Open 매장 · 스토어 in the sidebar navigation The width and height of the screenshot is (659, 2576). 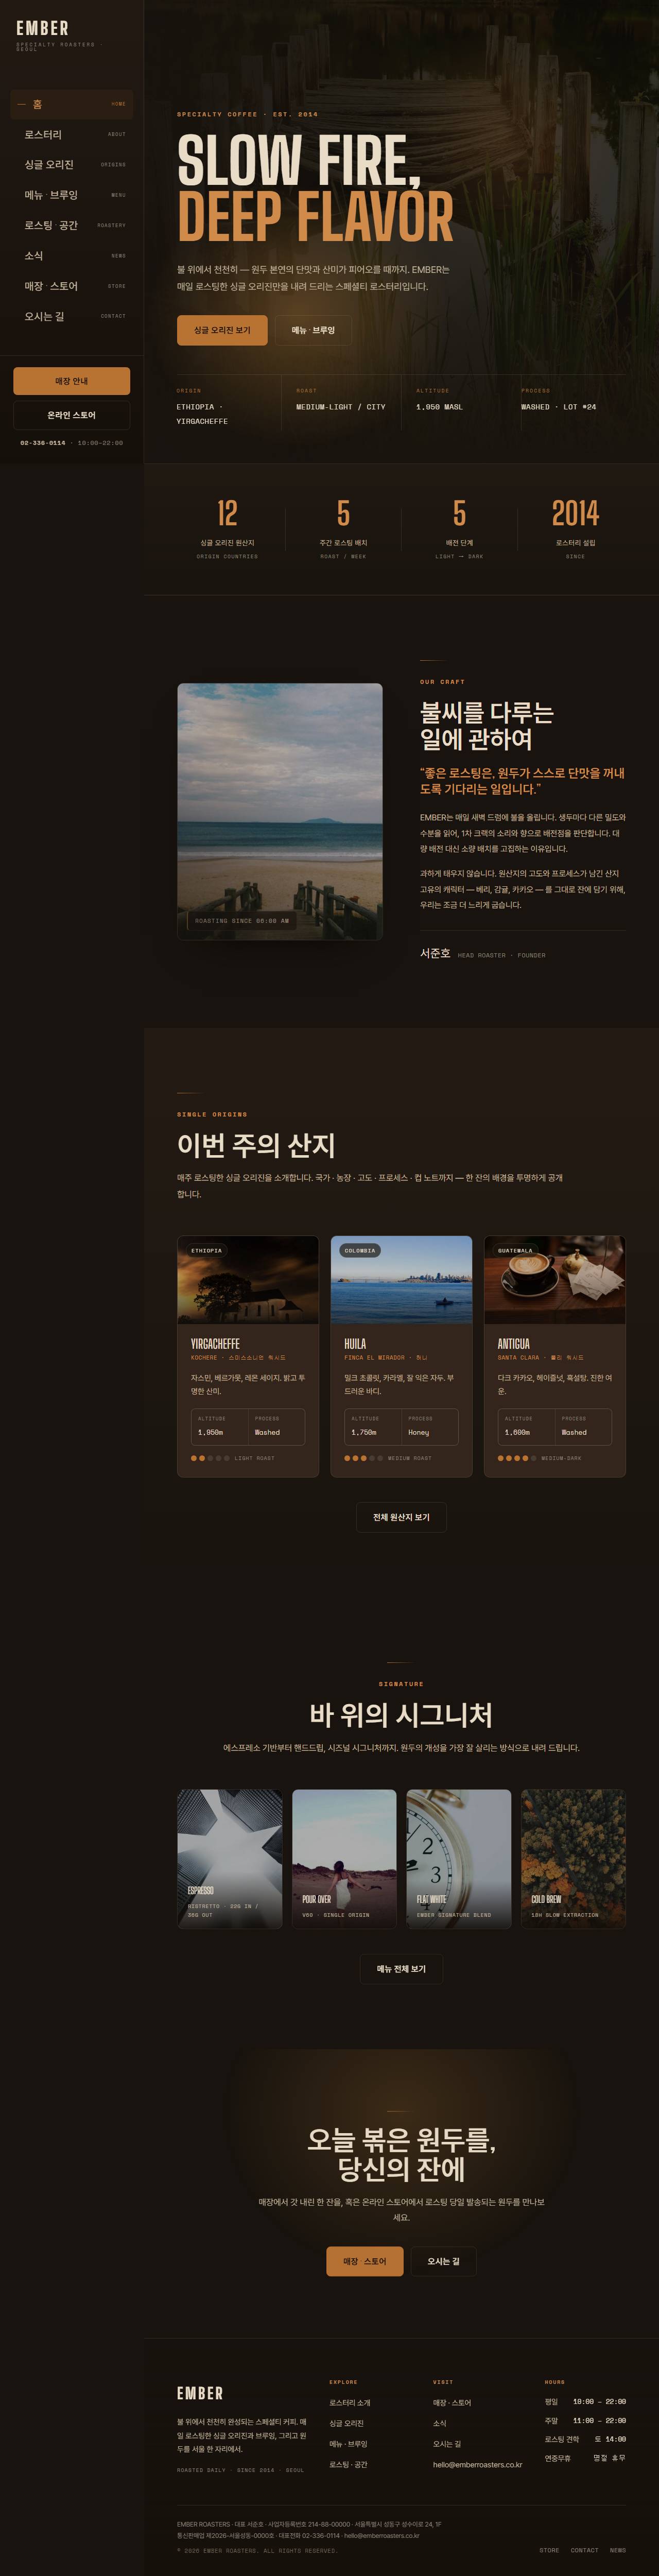click(71, 286)
